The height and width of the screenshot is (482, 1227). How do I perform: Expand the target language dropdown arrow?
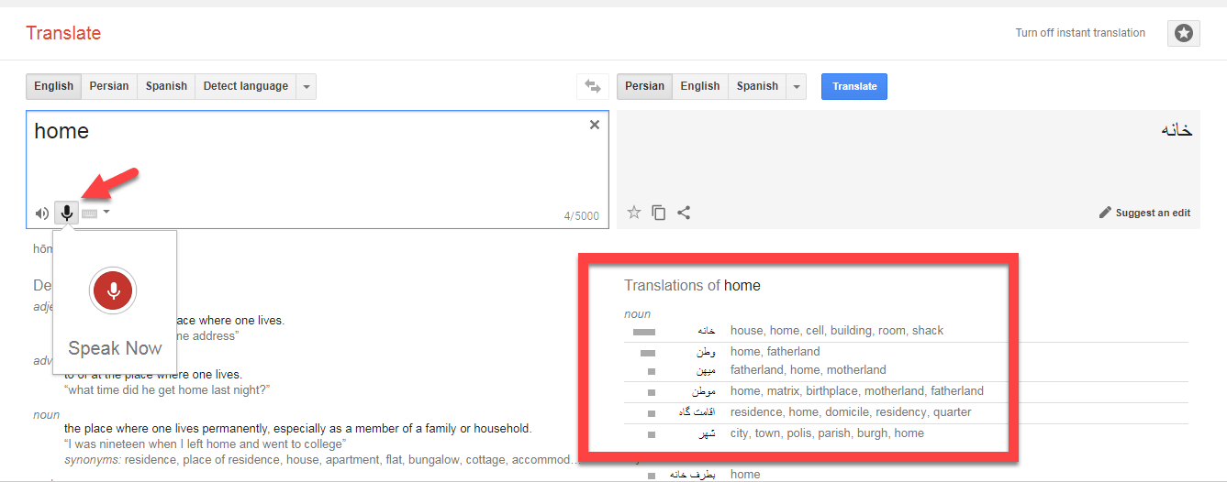point(797,86)
